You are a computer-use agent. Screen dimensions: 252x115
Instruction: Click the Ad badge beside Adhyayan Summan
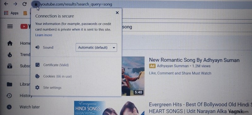pyautogui.click(x=152, y=66)
